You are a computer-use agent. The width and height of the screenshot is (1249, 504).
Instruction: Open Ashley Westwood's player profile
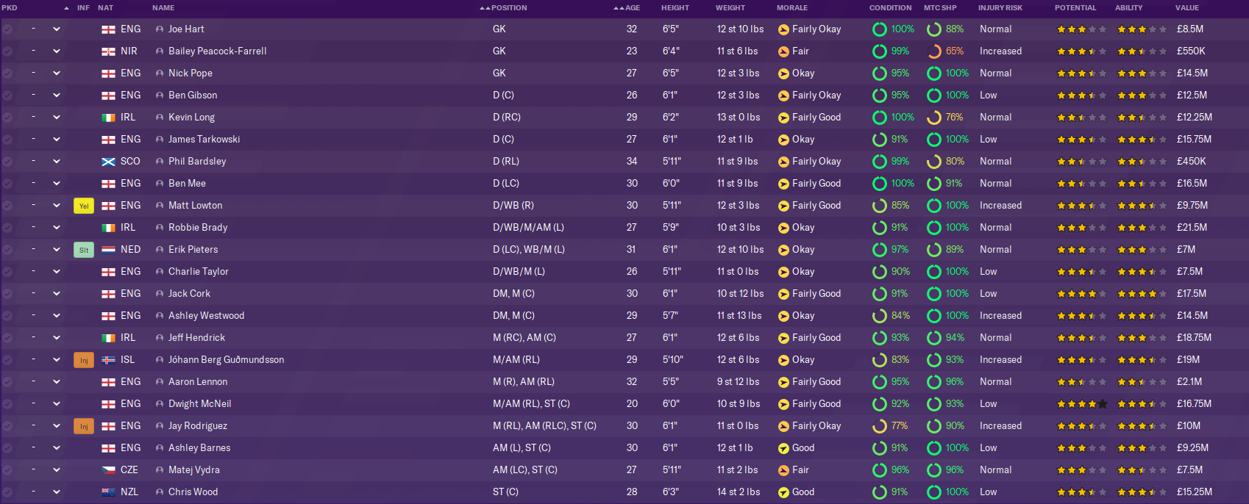(x=206, y=316)
